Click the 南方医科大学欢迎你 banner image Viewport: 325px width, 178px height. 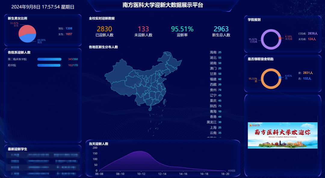pyautogui.click(x=283, y=135)
